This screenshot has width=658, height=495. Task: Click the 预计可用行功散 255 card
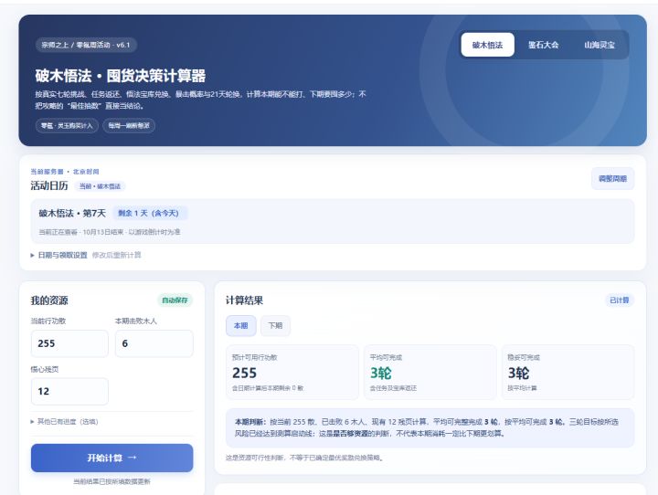(292, 372)
